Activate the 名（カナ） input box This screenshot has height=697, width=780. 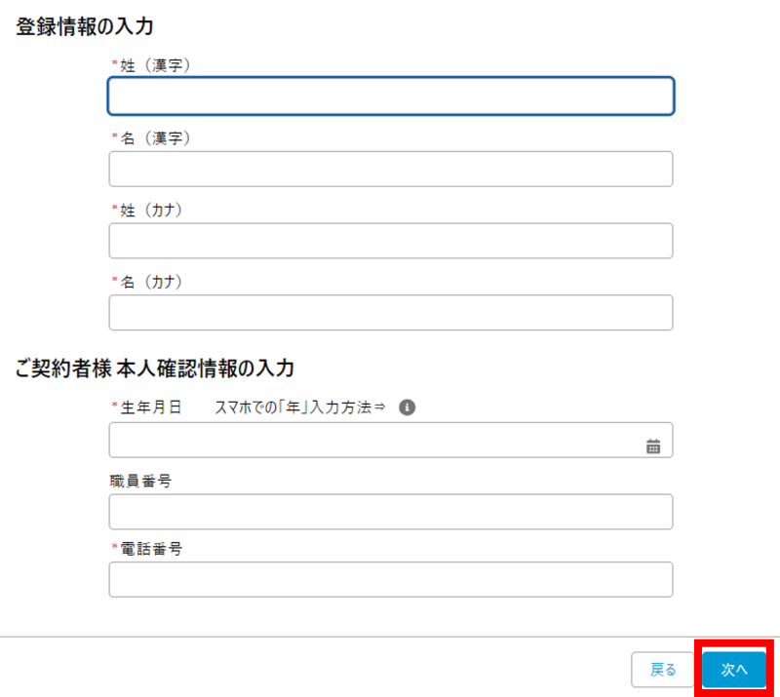390,313
